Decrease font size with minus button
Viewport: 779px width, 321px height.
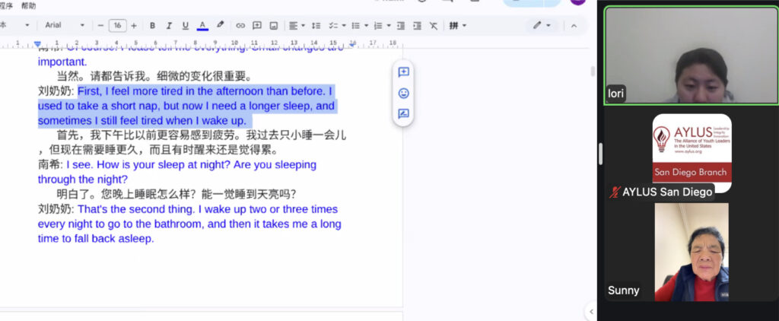(100, 25)
